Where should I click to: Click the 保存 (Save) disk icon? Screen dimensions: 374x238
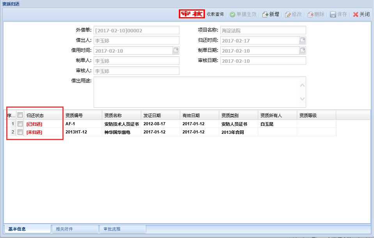pos(333,14)
